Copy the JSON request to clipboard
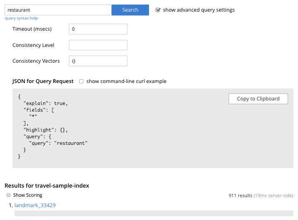Image resolution: width=298 pixels, height=220 pixels. [x=258, y=99]
